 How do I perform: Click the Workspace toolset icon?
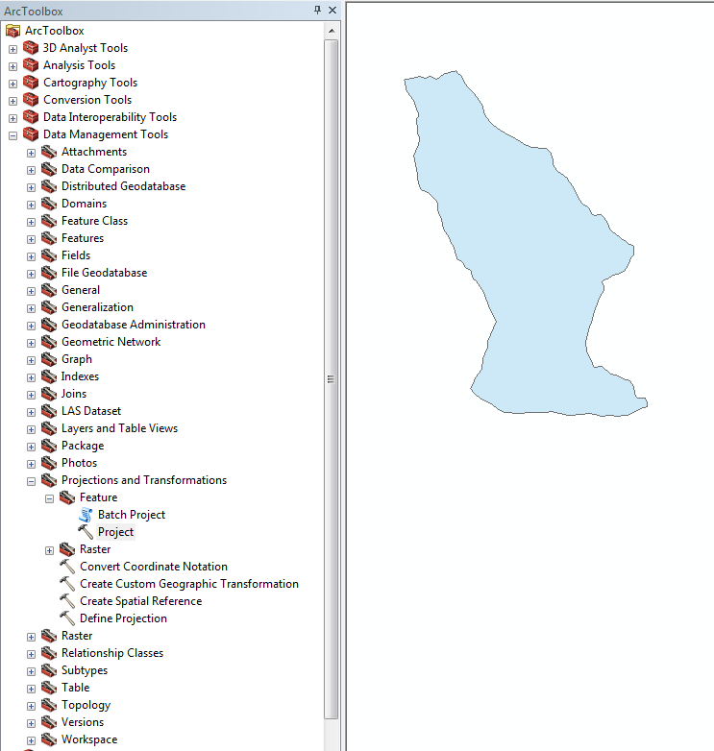coord(49,739)
